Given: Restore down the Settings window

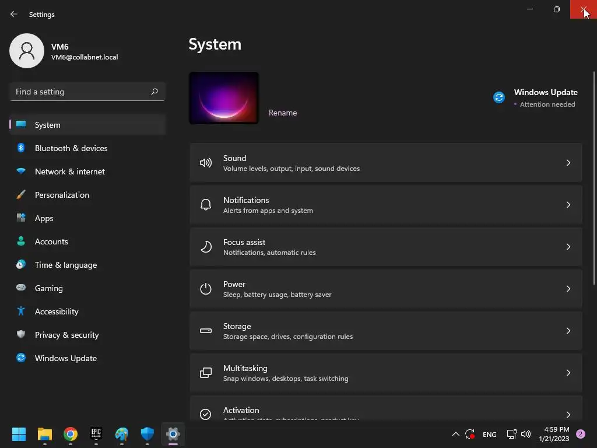Looking at the screenshot, I should [557, 9].
